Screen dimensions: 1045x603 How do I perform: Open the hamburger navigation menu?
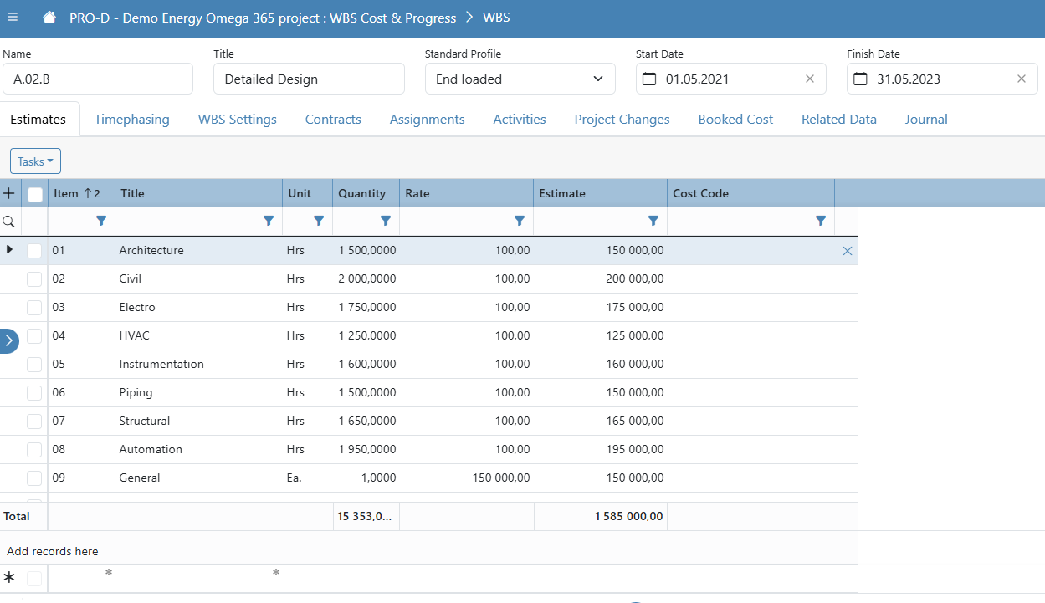13,17
